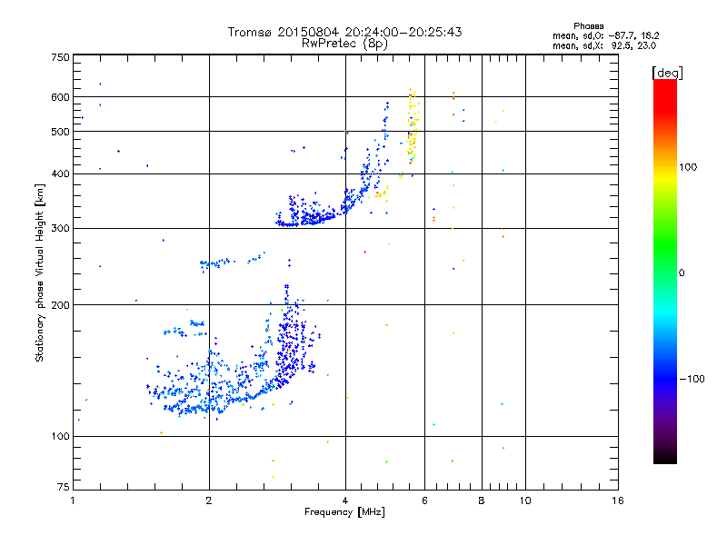Click the '600' height axis tick label
Screen dimensions: 727x545
pyautogui.click(x=61, y=97)
